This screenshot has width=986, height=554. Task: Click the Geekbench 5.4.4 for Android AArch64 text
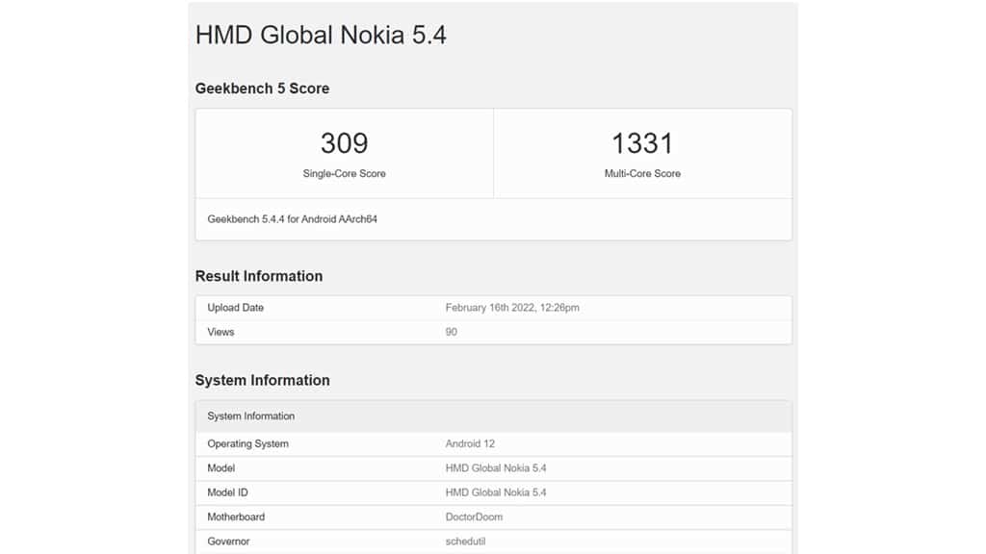pos(293,219)
